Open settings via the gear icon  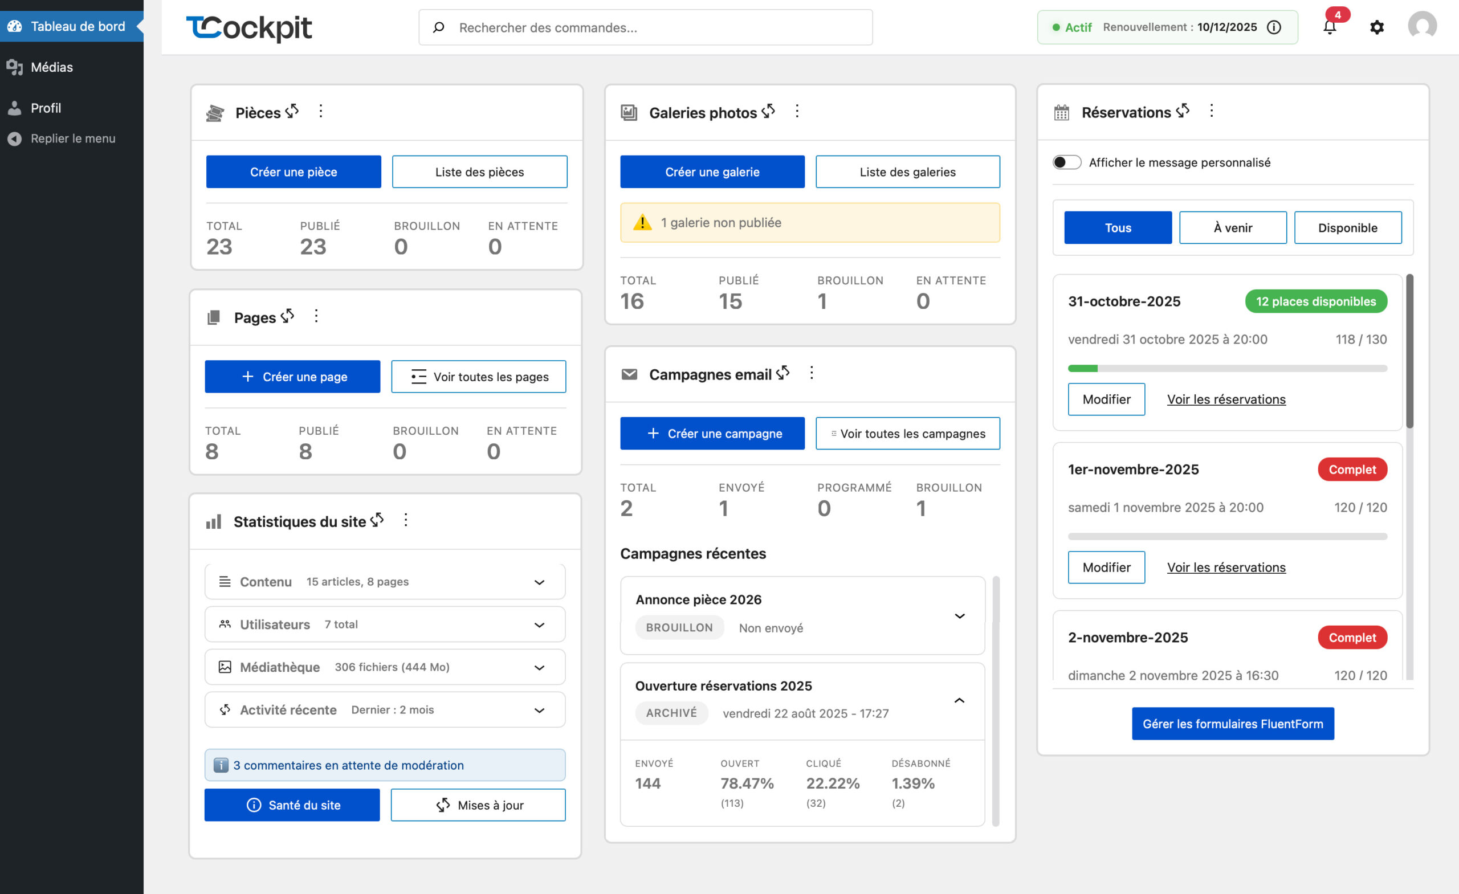(x=1377, y=27)
